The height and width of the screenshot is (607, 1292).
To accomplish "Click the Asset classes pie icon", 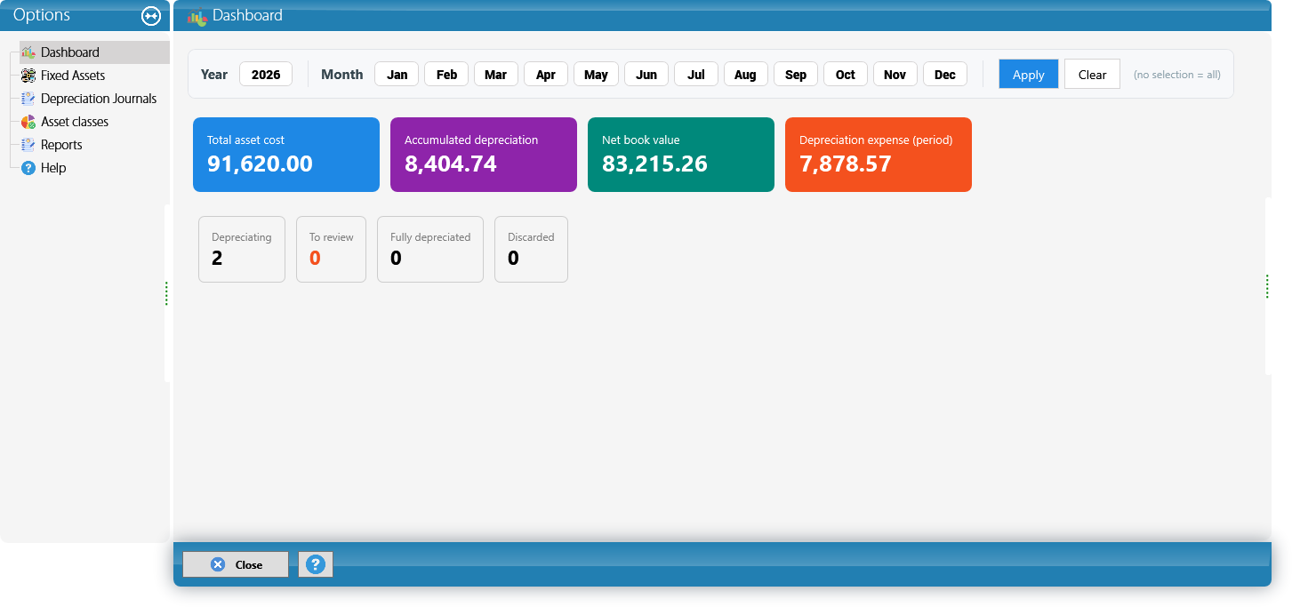I will pyautogui.click(x=28, y=122).
